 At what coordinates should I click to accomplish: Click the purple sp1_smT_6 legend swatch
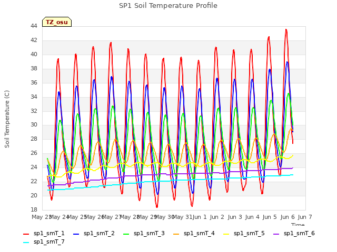276,234
